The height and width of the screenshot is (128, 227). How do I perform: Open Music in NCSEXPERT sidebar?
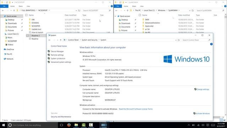[x=10, y=38]
